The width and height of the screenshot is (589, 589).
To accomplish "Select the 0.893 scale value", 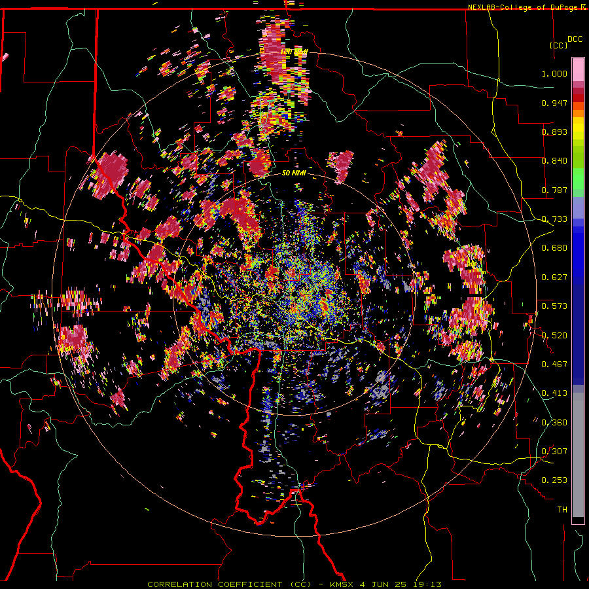I will pyautogui.click(x=554, y=132).
